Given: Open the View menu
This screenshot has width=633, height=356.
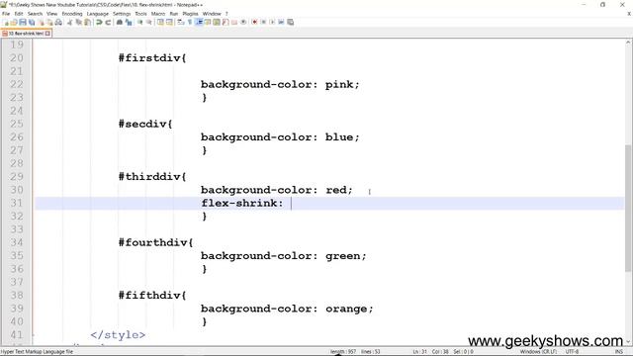Looking at the screenshot, I should point(52,14).
